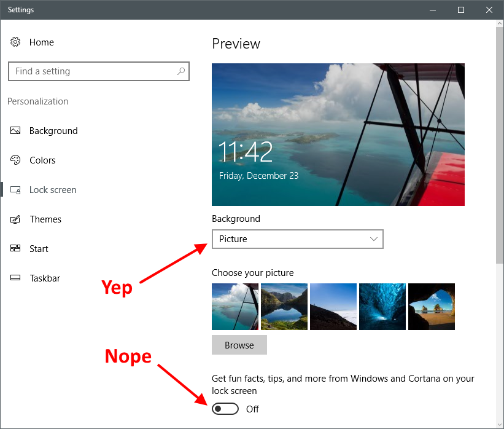
Task: Close the Settings window
Action: [x=489, y=10]
